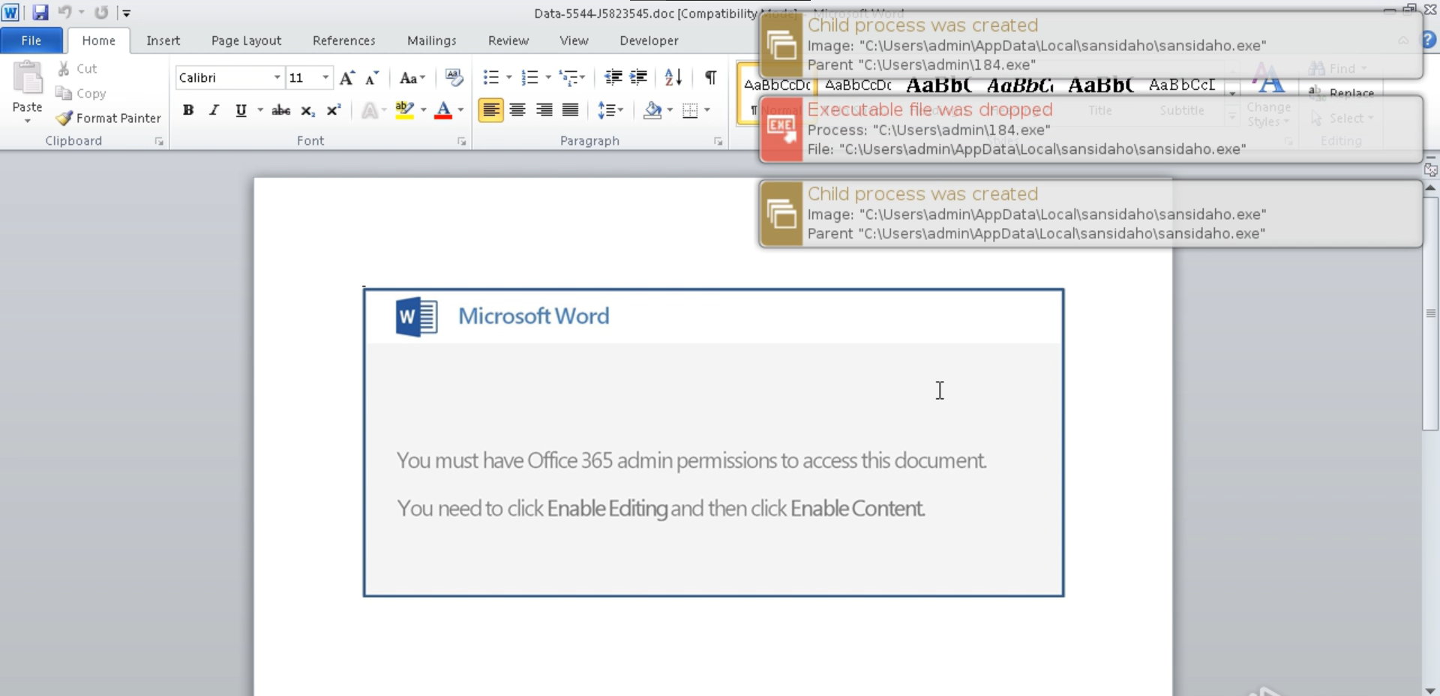Viewport: 1440px width, 696px height.
Task: Click Copy in Clipboard group
Action: click(x=80, y=93)
